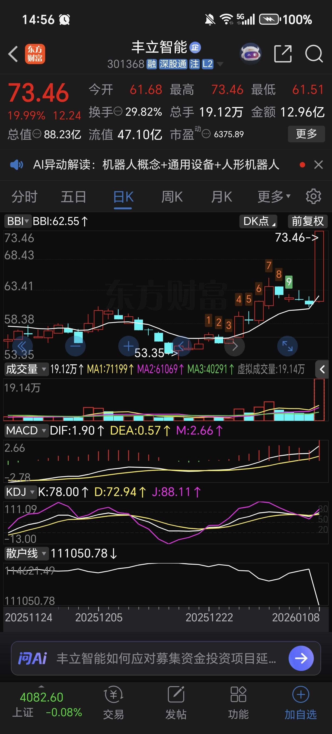Expand chart to fullscreen
332x734 pixels.
287,346
